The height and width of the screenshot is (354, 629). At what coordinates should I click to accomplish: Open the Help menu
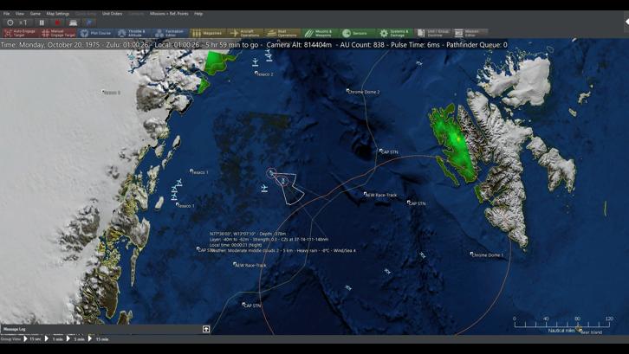tap(198, 14)
